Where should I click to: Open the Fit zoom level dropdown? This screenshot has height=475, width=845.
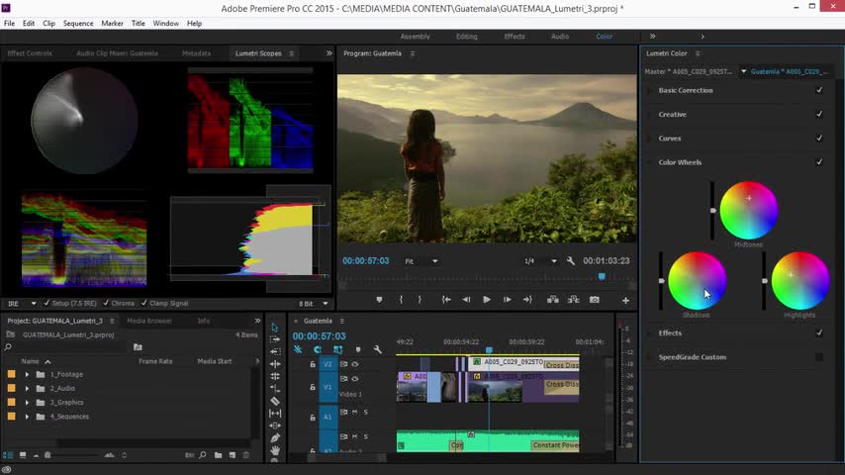pyautogui.click(x=421, y=261)
